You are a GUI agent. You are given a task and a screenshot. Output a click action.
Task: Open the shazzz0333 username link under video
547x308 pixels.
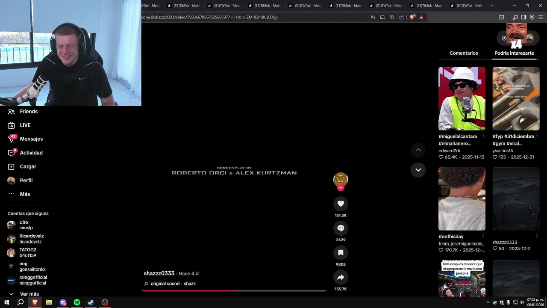pyautogui.click(x=159, y=273)
